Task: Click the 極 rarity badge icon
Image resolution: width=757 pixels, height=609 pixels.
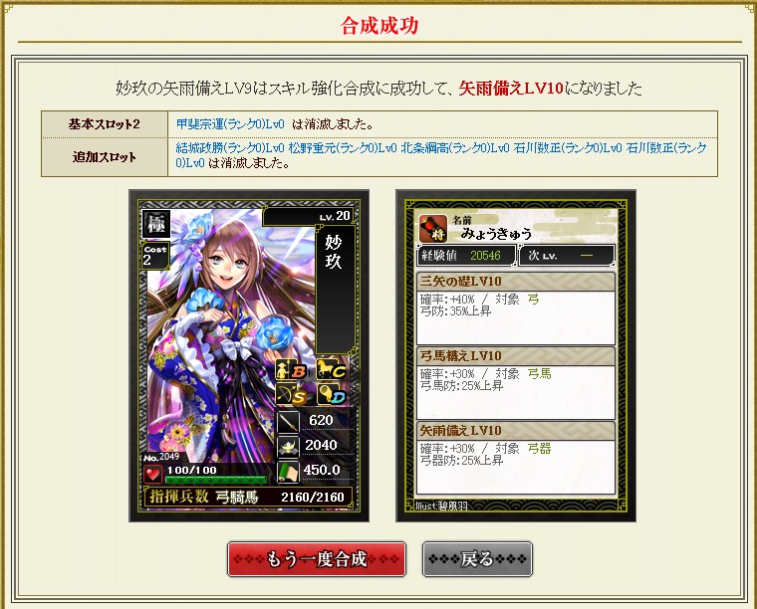Action: pos(156,224)
